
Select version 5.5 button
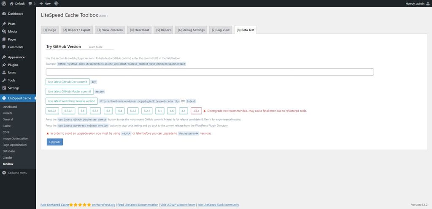coord(108,111)
